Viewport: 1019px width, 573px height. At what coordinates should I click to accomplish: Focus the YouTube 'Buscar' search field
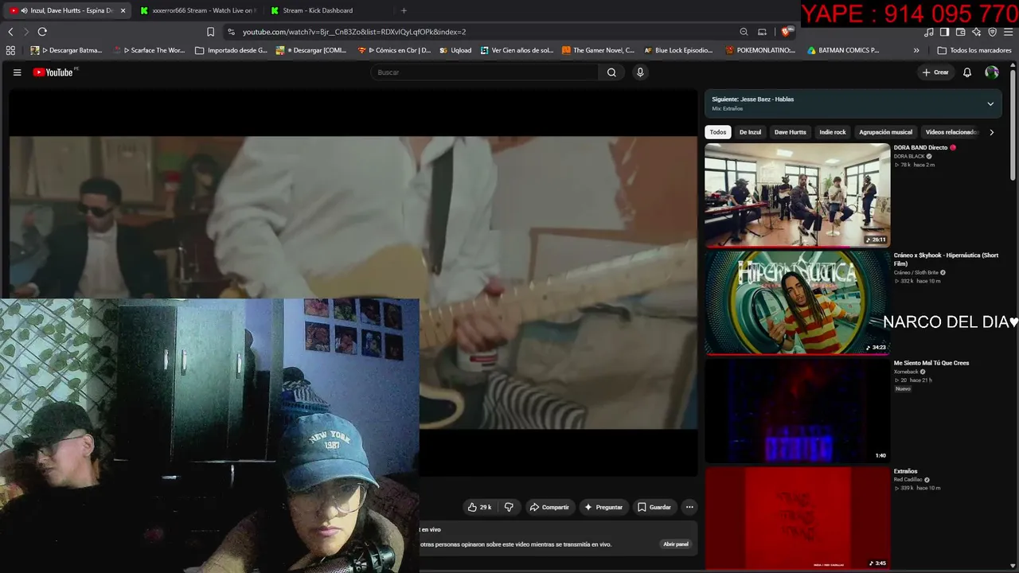coord(484,72)
